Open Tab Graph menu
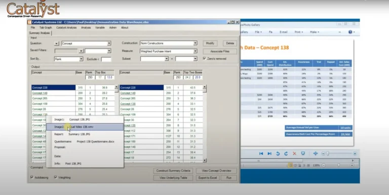Image resolution: width=389 pixels, height=195 pixels. point(46,27)
